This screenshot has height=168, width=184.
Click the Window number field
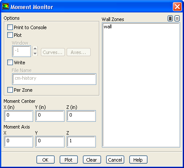[21, 51]
